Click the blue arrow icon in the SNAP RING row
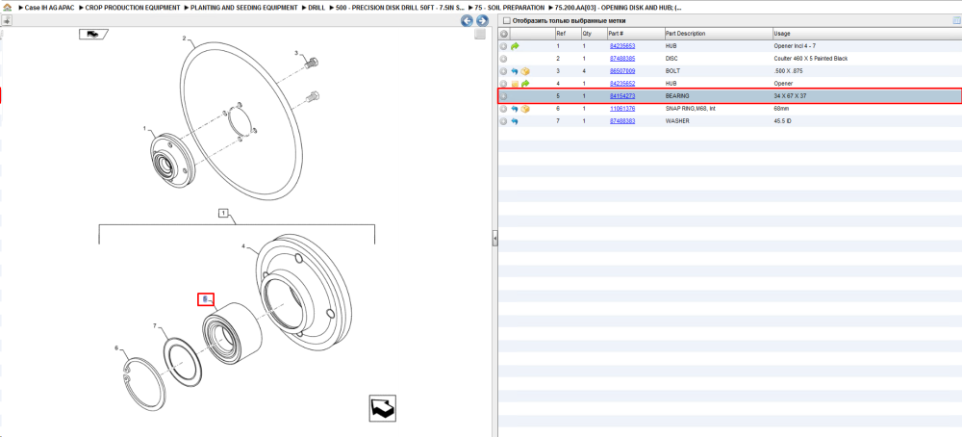This screenshot has height=437, width=962. (x=515, y=109)
